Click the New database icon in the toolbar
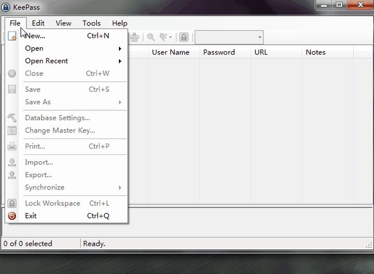The height and width of the screenshot is (274, 374). click(x=11, y=37)
